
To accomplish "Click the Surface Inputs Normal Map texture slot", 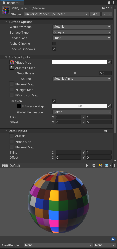I will [x=12, y=84].
